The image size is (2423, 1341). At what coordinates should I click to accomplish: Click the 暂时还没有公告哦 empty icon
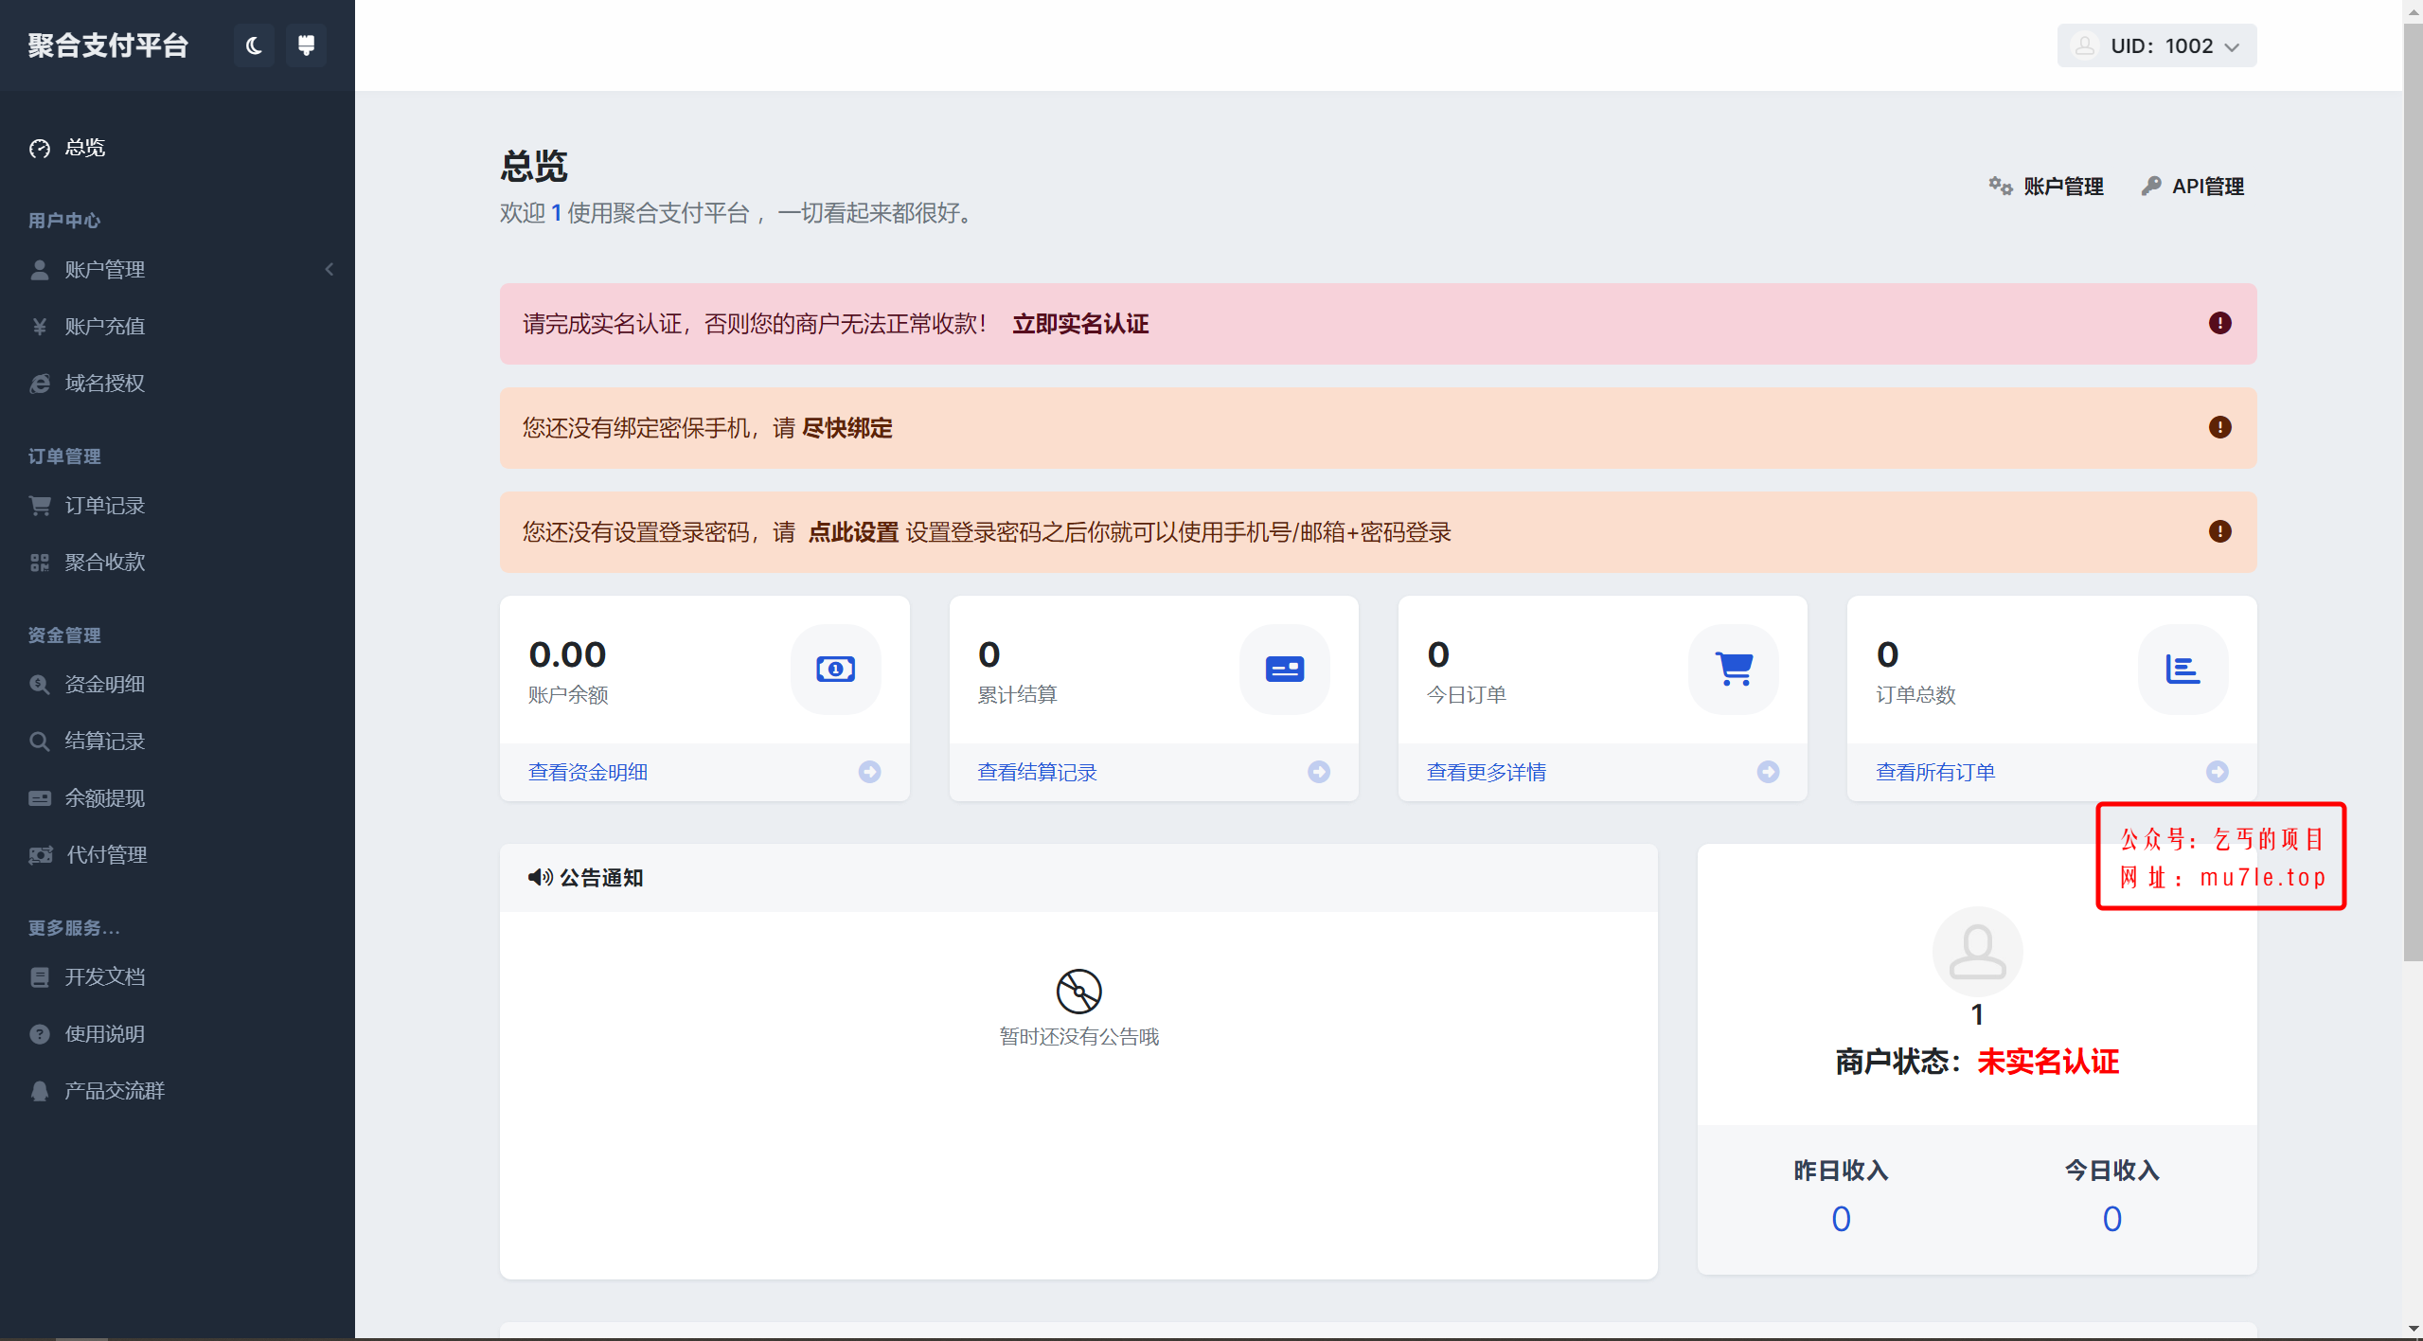(x=1078, y=992)
